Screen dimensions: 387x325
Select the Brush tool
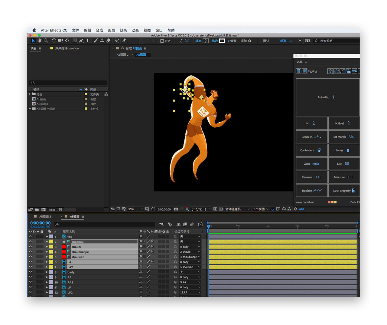point(96,41)
